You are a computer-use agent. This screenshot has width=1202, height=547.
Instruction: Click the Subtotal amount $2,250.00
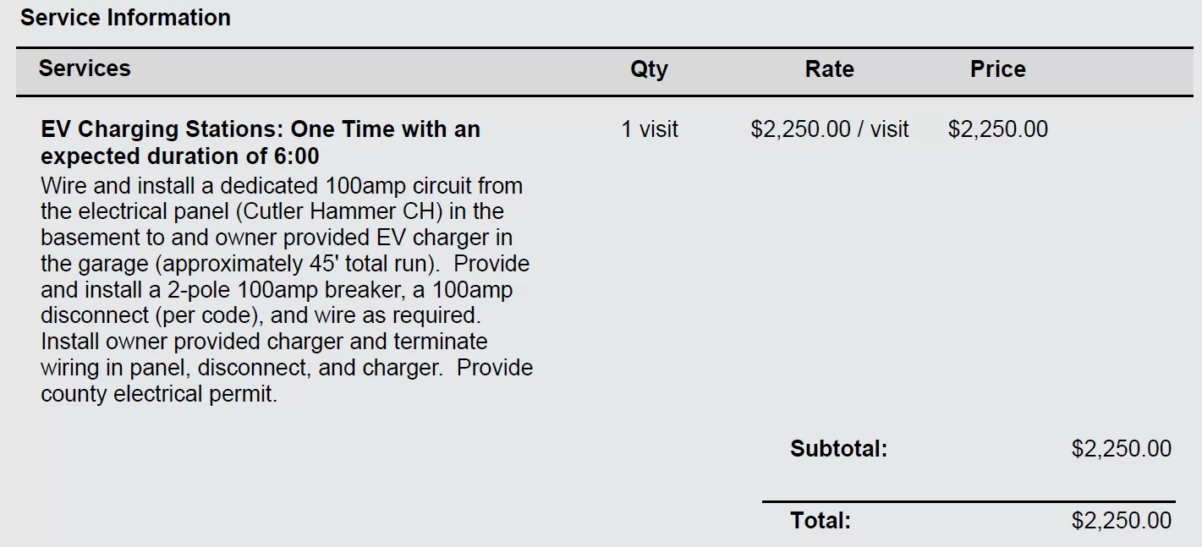click(1122, 448)
